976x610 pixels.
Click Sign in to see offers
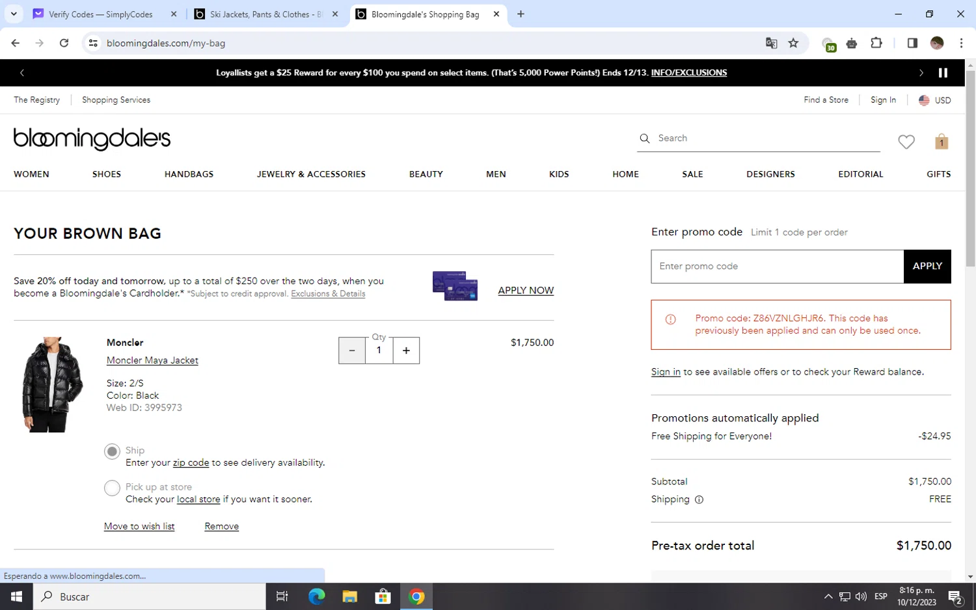tap(666, 372)
